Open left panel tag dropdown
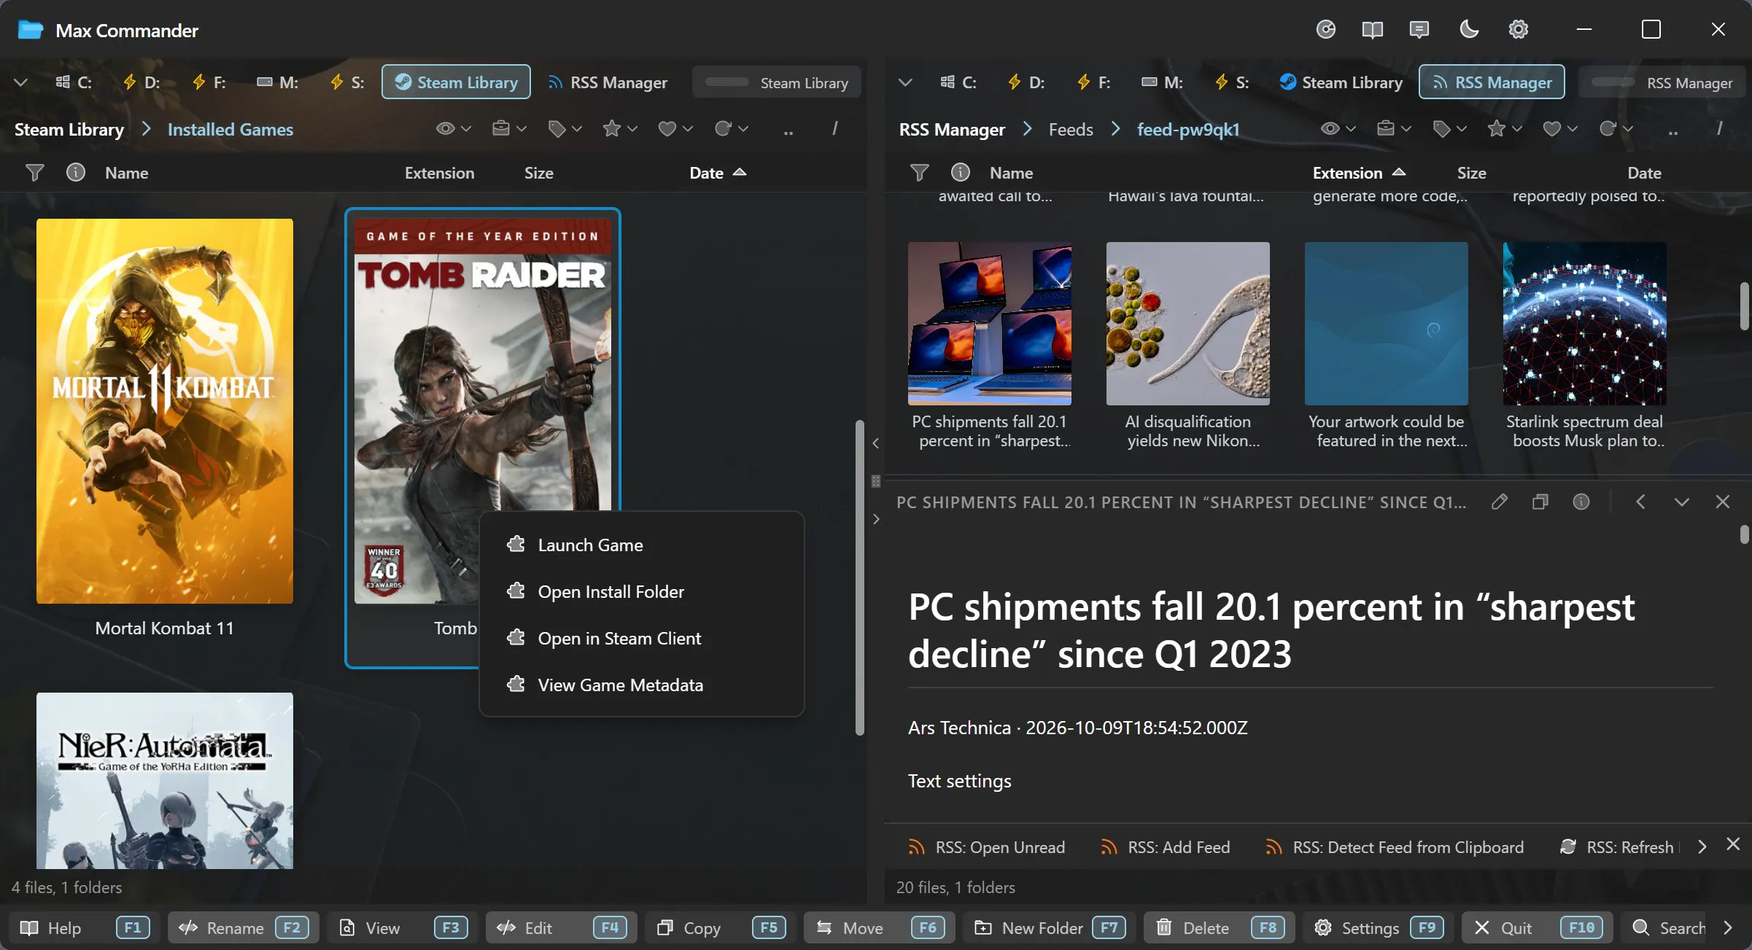 point(565,129)
